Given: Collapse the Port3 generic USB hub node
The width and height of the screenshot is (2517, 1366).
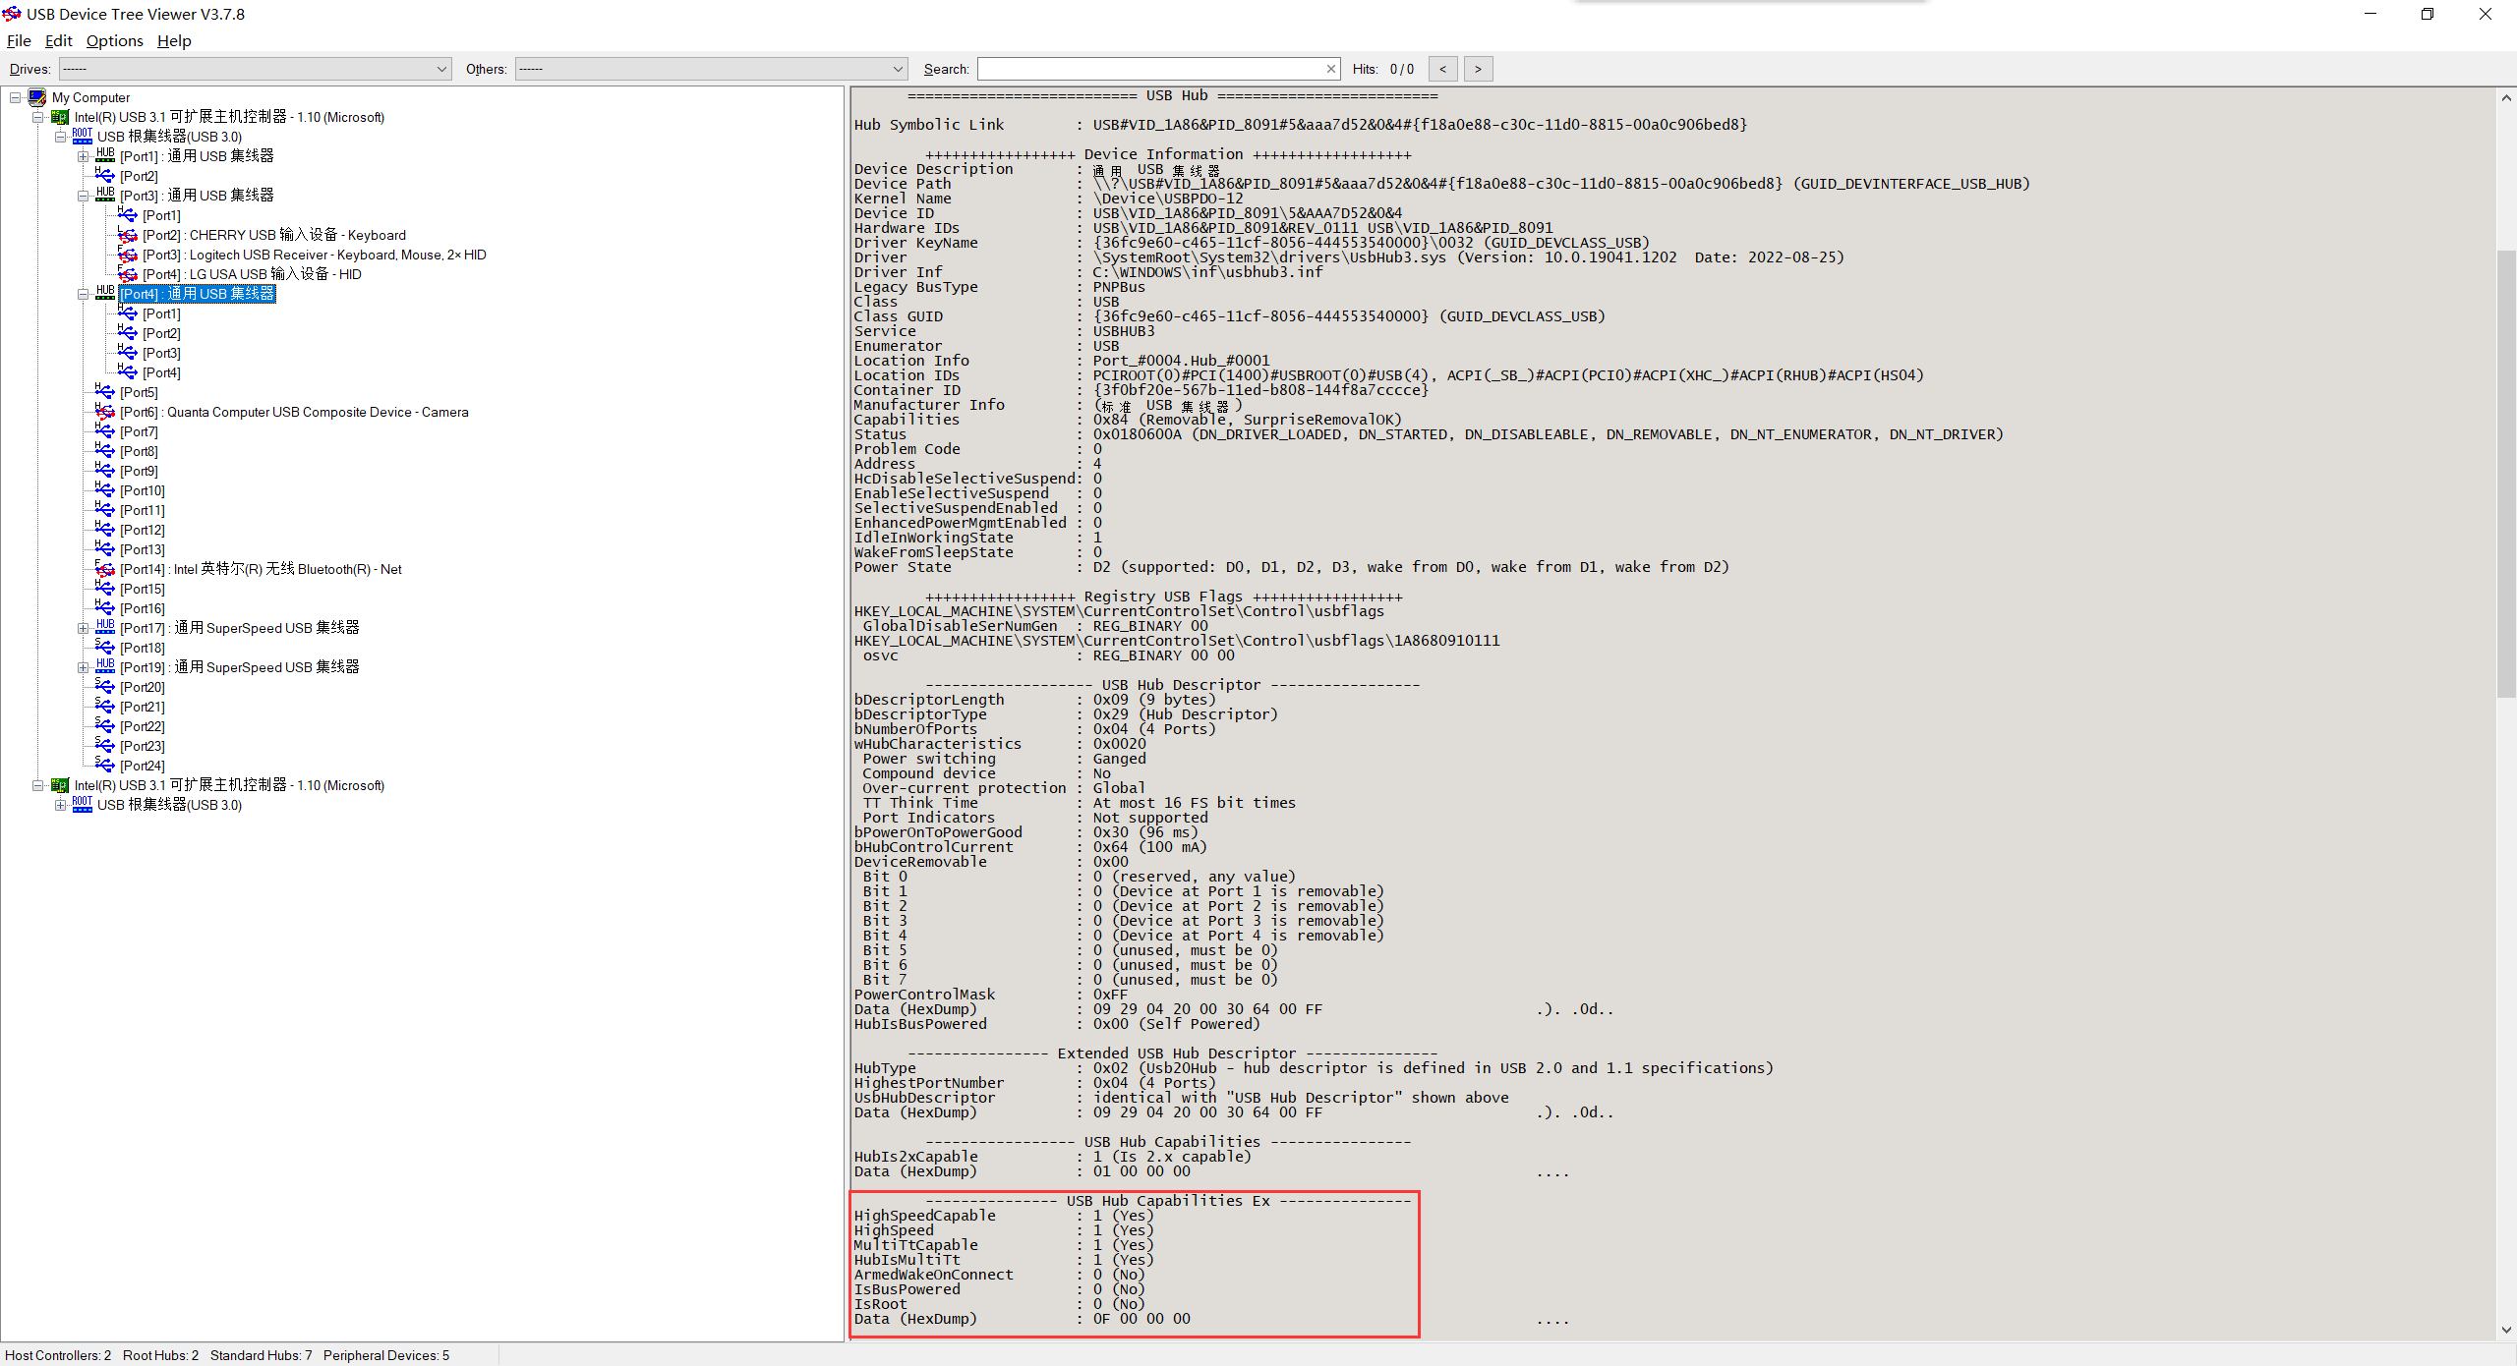Looking at the screenshot, I should (84, 196).
